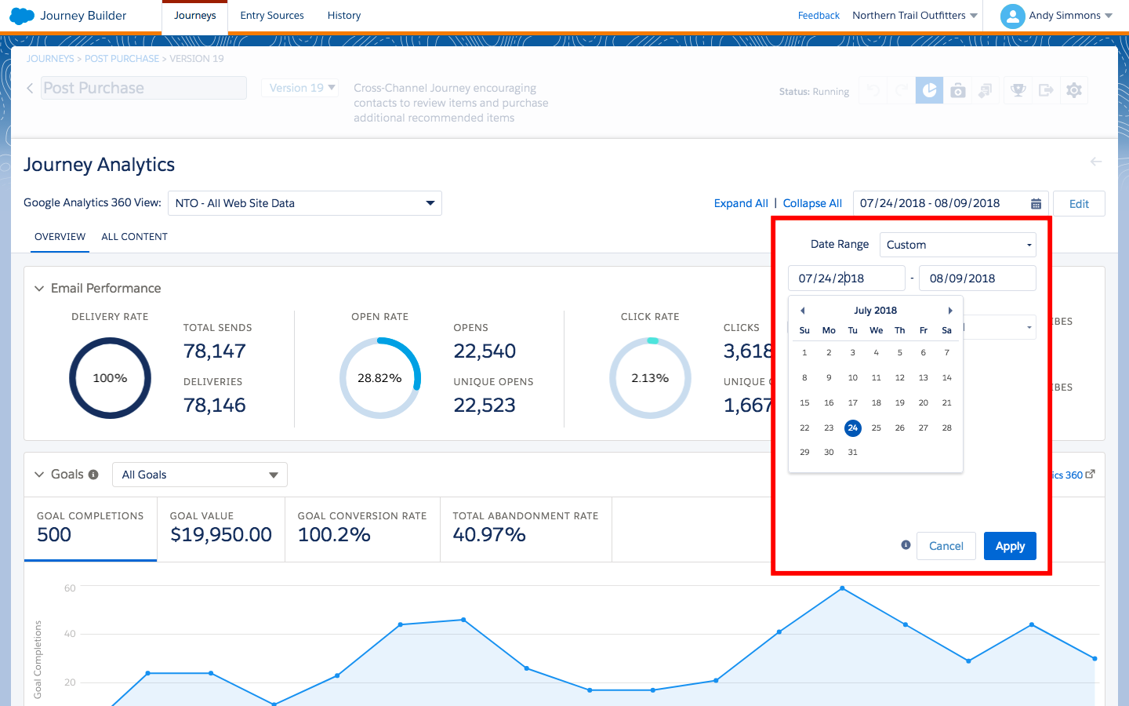
Task: Select the highlighted day 24 in calendar
Action: click(852, 428)
